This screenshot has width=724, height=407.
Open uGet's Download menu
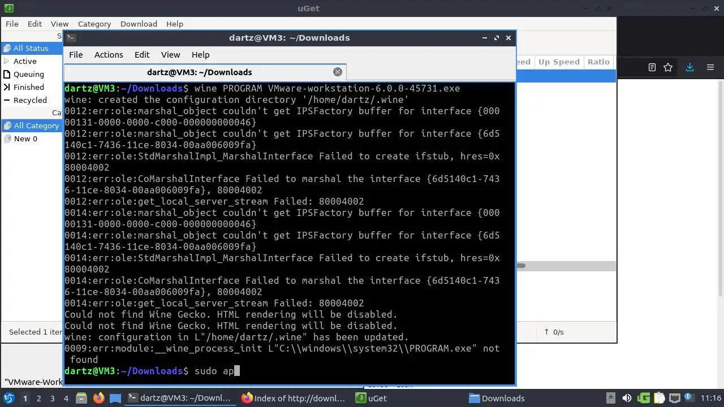pyautogui.click(x=139, y=24)
